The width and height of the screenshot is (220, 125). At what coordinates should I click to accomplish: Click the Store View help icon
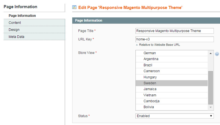pyautogui.click(x=217, y=54)
